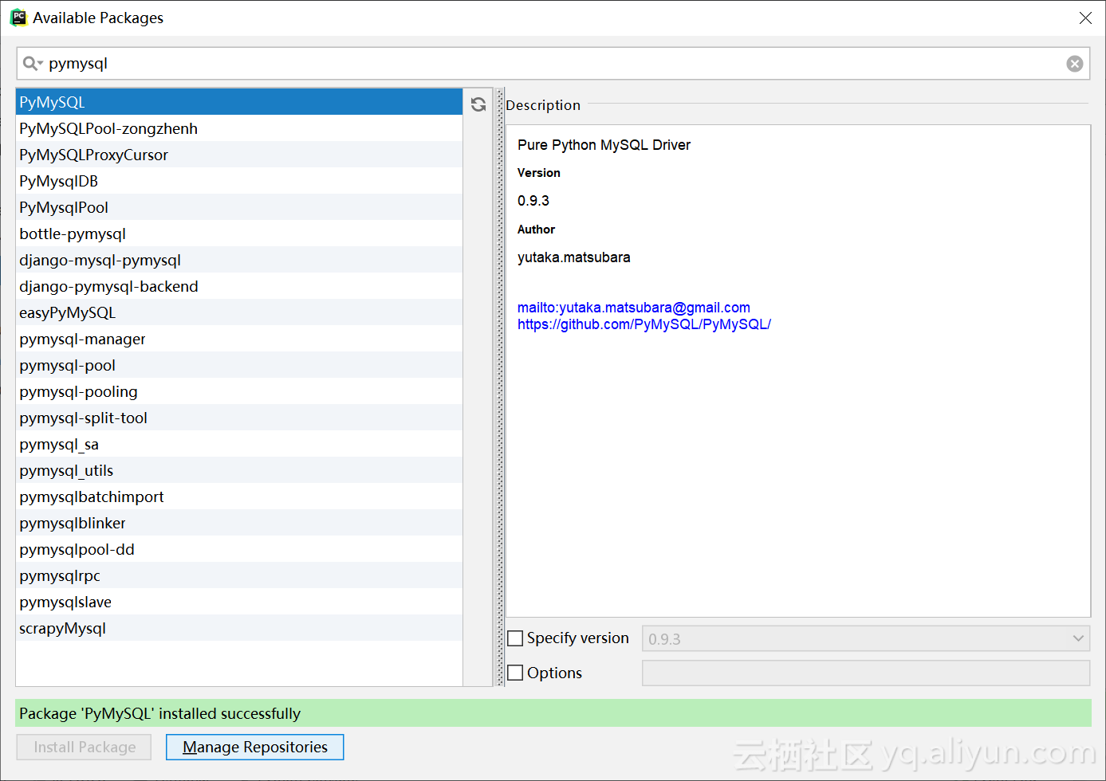Clear the search field with the X icon
This screenshot has height=781, width=1106.
pos(1075,64)
